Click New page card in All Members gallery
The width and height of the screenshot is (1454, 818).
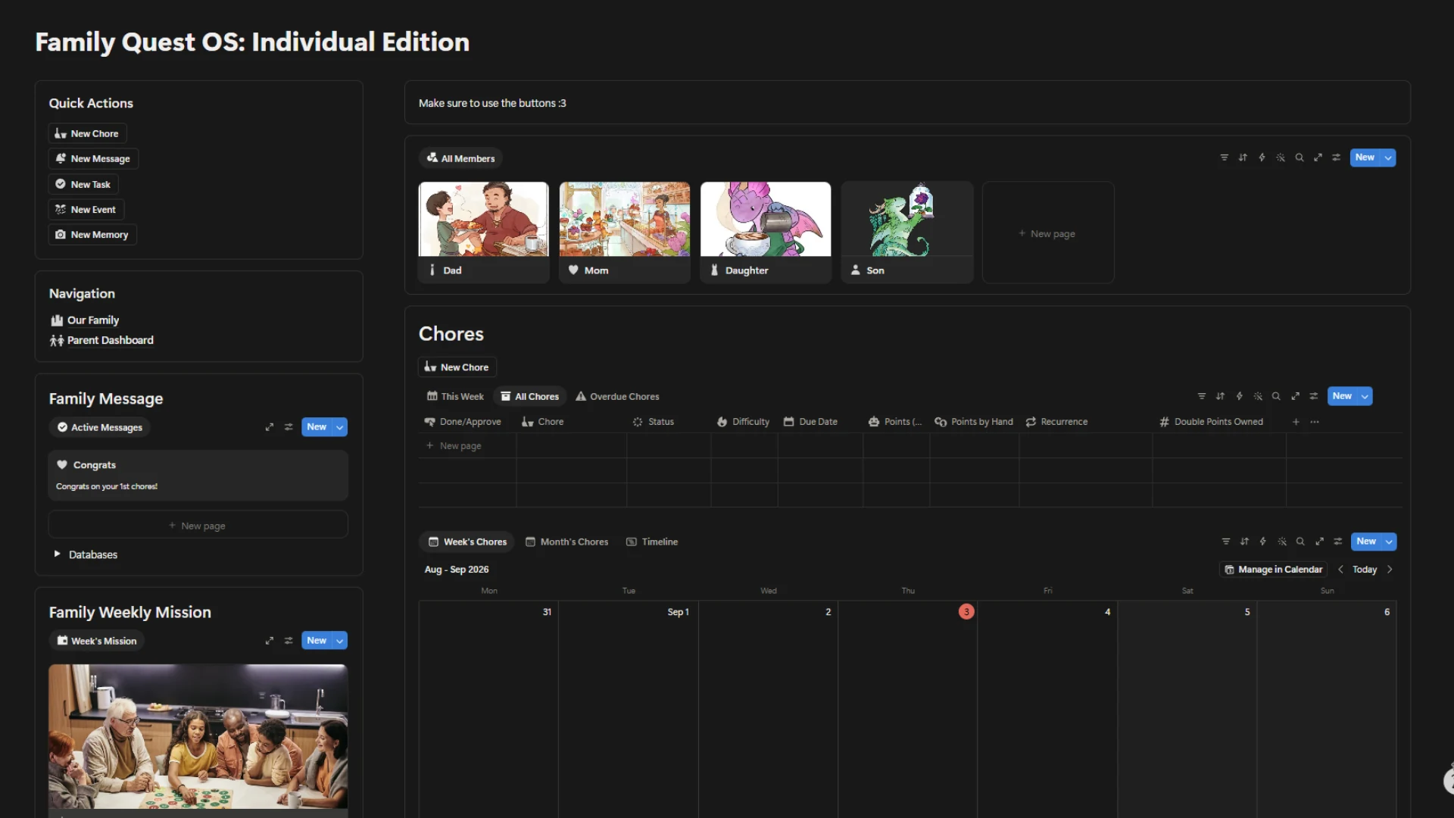1048,233
